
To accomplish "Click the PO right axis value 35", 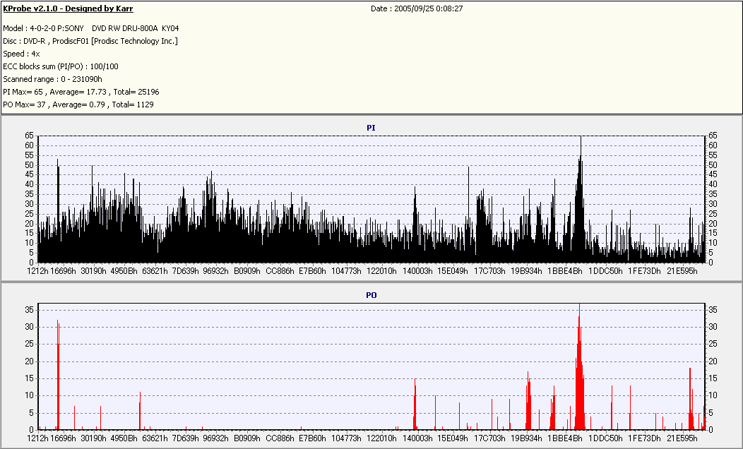I will 713,310.
